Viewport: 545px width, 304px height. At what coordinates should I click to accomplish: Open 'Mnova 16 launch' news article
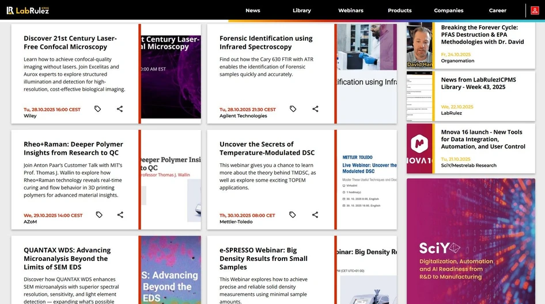tap(483, 139)
